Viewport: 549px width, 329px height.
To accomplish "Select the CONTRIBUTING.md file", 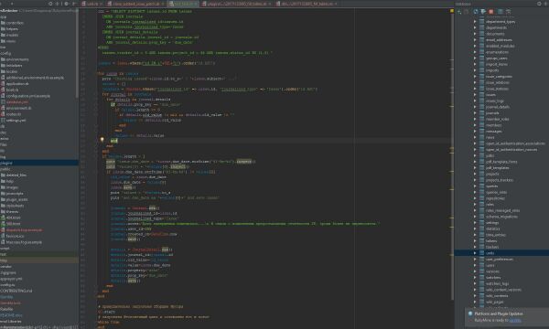I will pyautogui.click(x=16, y=291).
